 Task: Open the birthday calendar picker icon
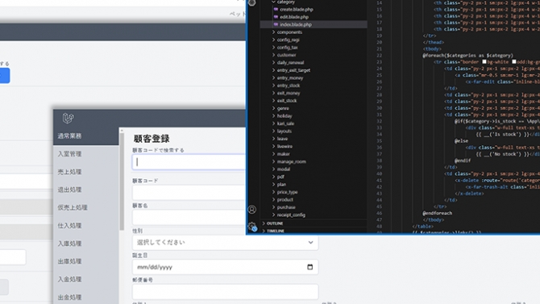(x=310, y=267)
